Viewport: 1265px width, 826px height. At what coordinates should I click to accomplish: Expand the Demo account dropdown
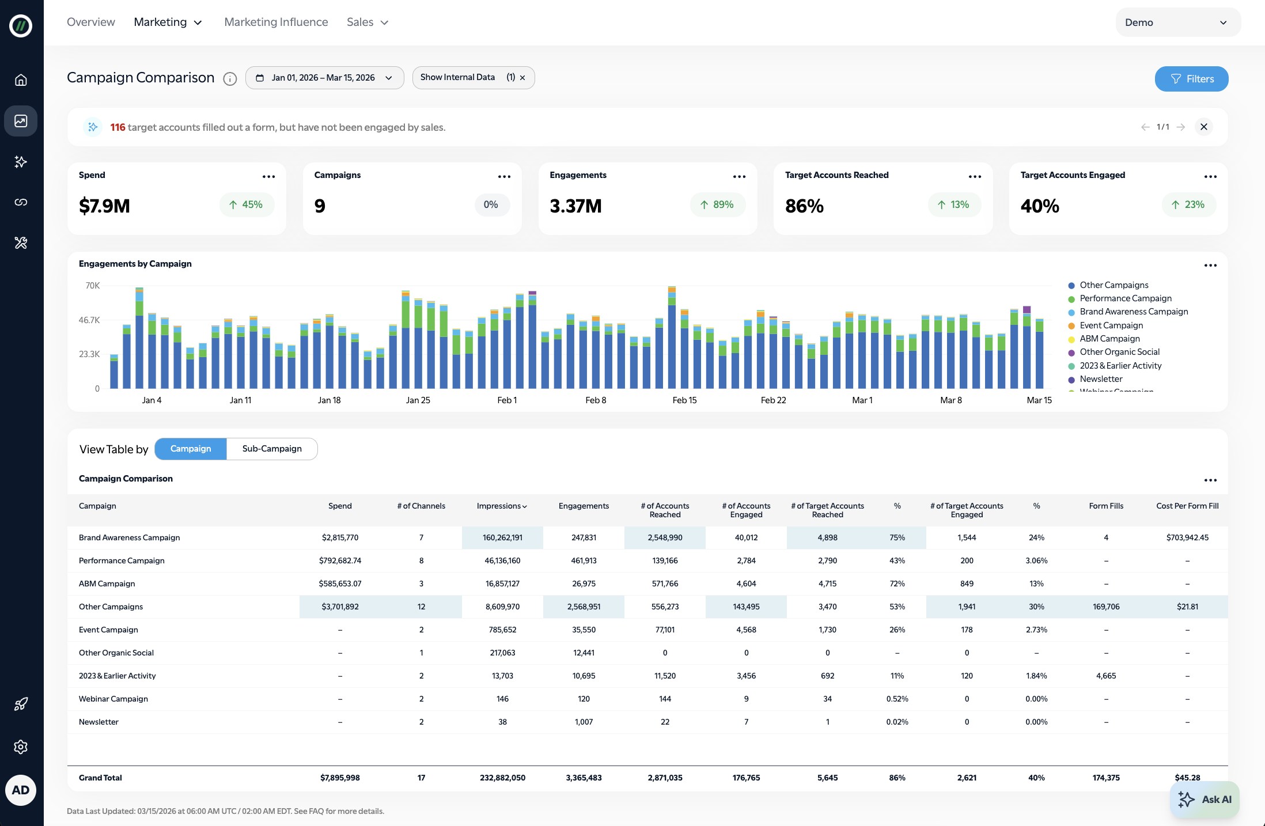point(1177,22)
